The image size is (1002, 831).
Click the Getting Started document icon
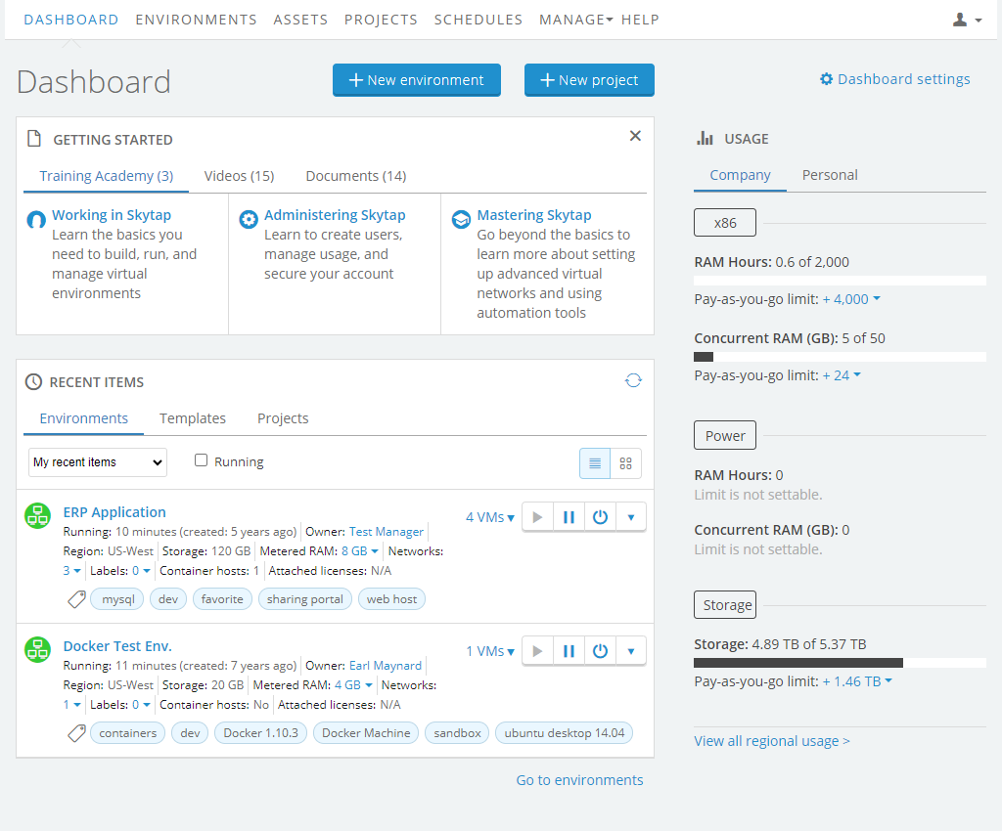[x=34, y=139]
